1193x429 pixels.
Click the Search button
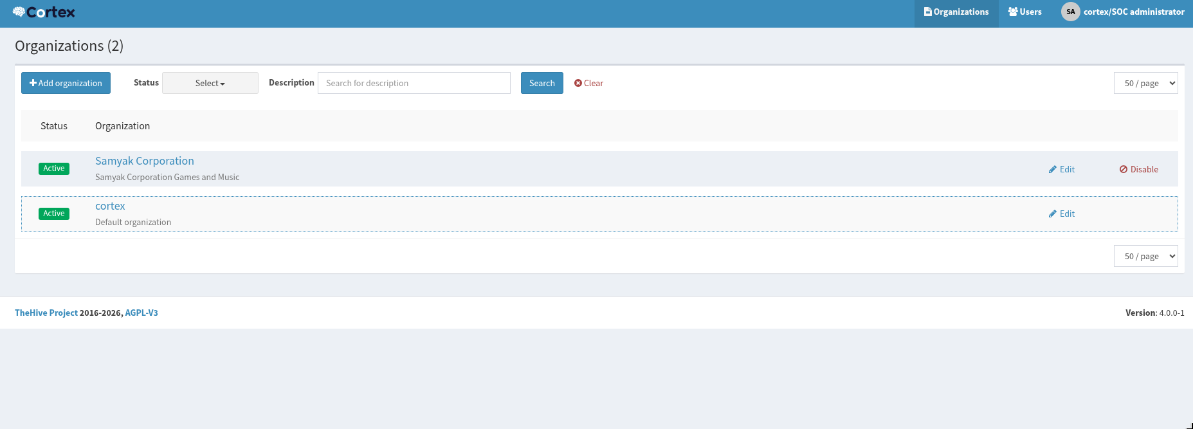[542, 83]
